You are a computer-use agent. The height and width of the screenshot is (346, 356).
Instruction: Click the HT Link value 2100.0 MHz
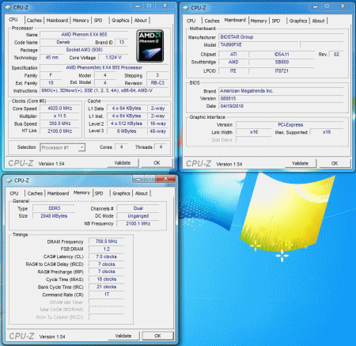pyautogui.click(x=60, y=131)
